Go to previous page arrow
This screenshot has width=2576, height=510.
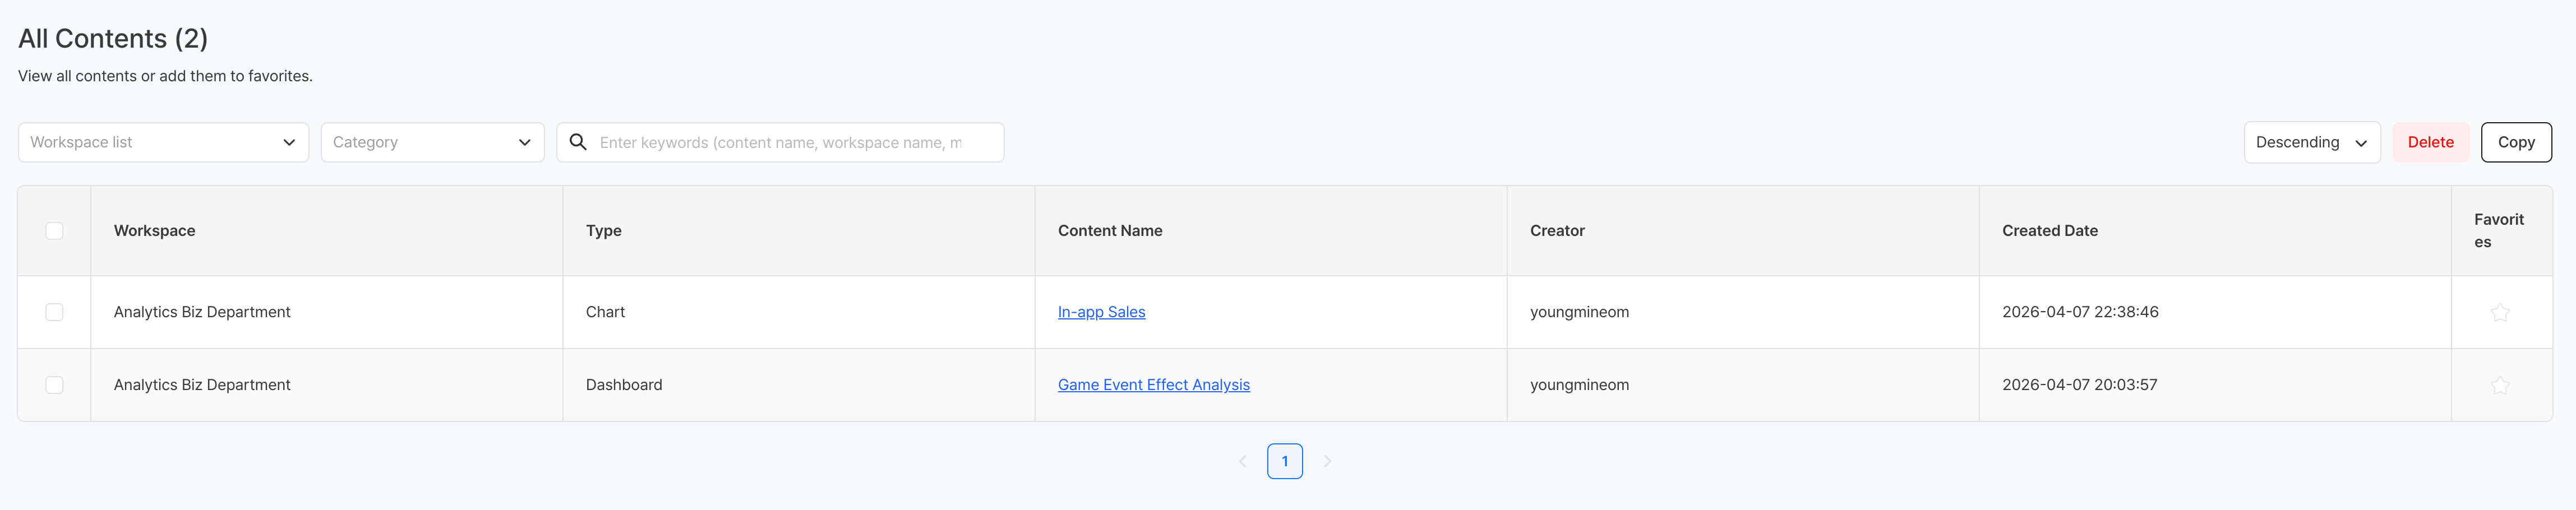tap(1242, 461)
